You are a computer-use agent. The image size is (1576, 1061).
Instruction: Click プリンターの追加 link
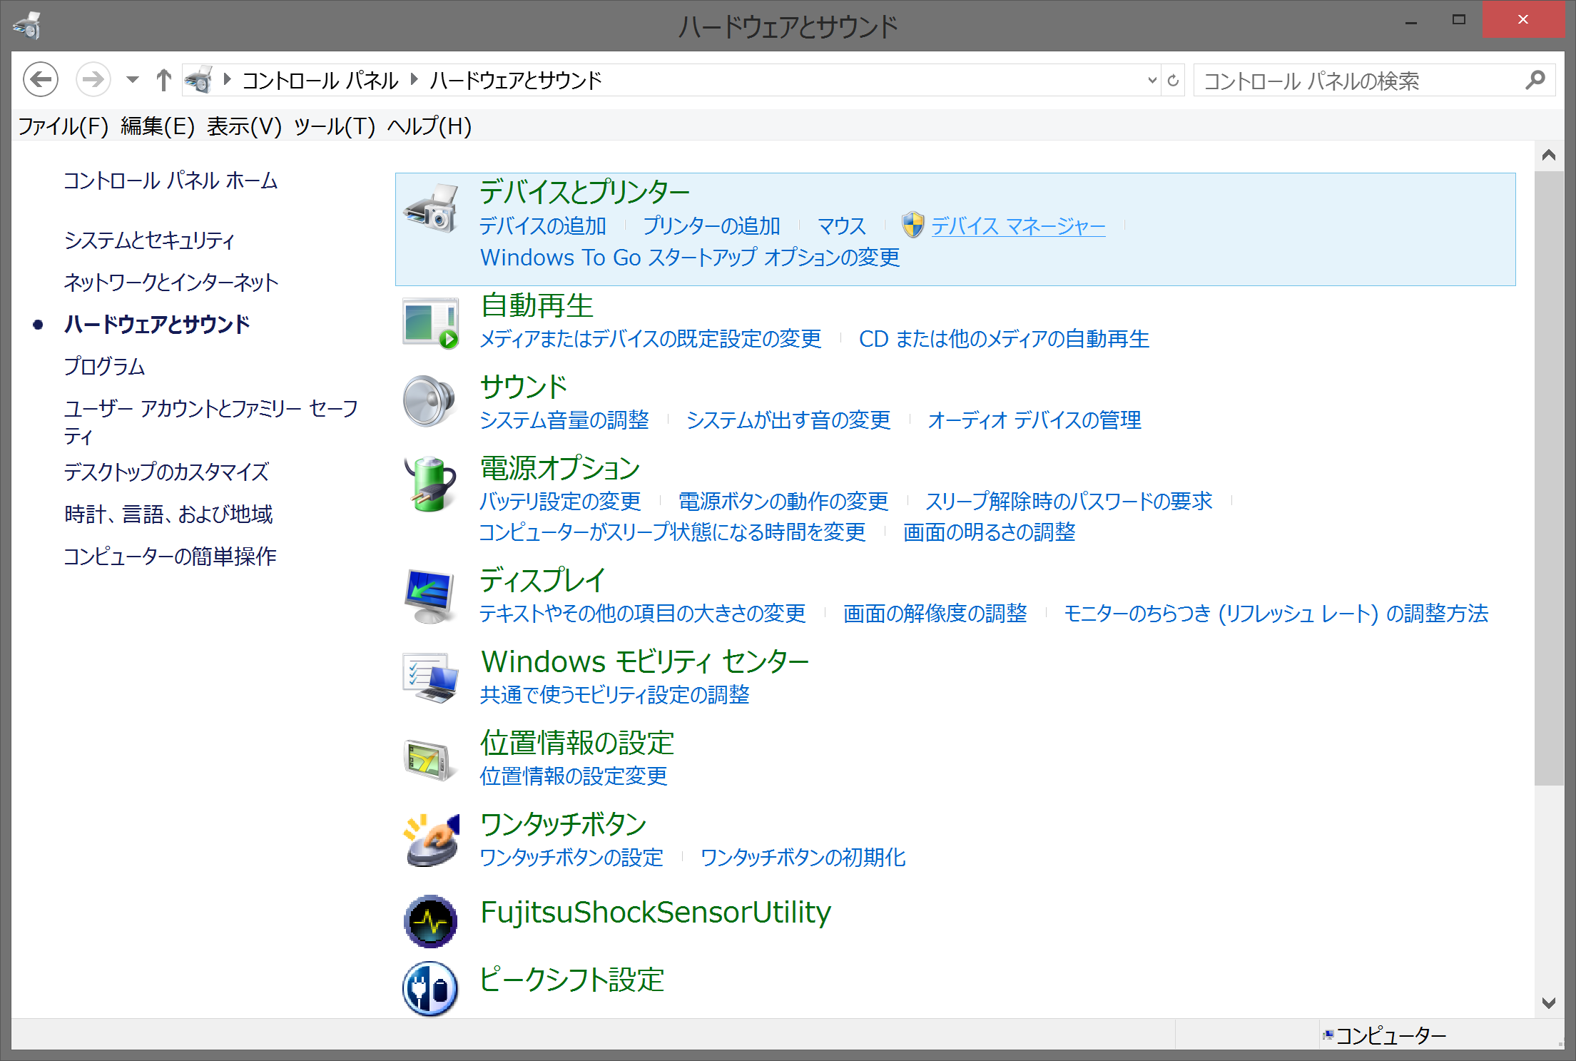coord(711,226)
